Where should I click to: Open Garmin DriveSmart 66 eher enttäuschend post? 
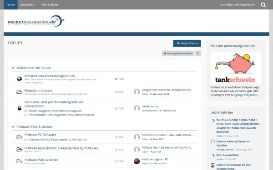coord(234,167)
